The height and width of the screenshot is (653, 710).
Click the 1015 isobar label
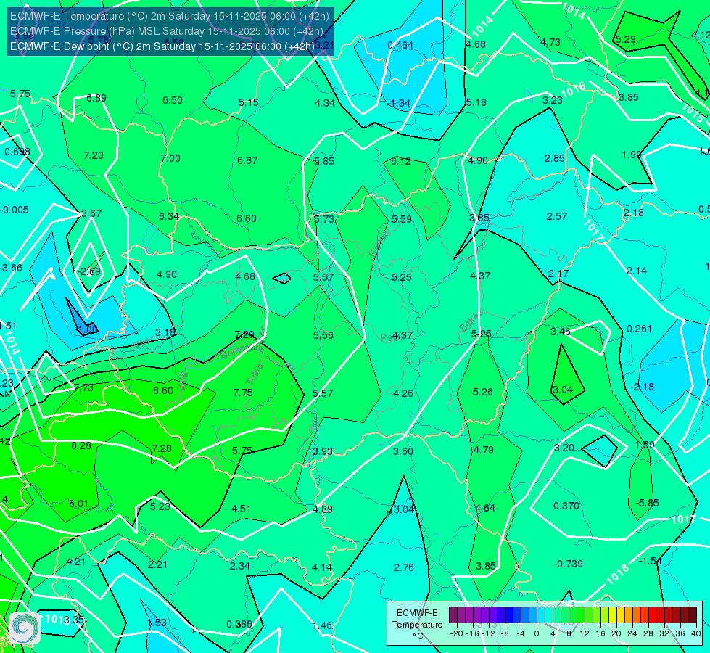click(x=693, y=113)
